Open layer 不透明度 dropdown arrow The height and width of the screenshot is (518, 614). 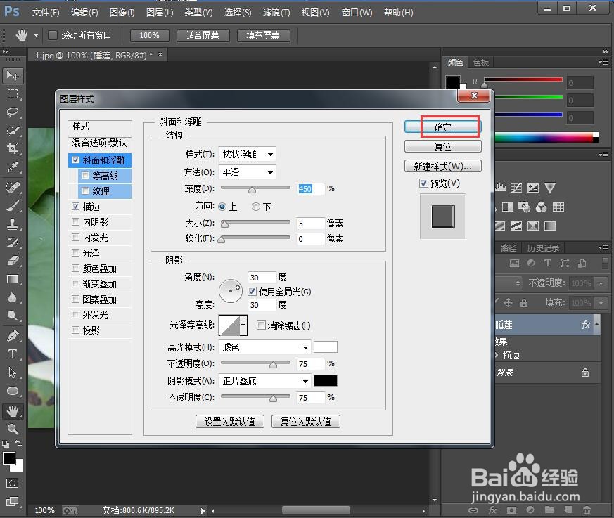pyautogui.click(x=601, y=283)
